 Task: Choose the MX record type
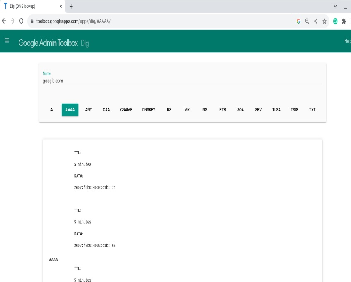(187, 110)
